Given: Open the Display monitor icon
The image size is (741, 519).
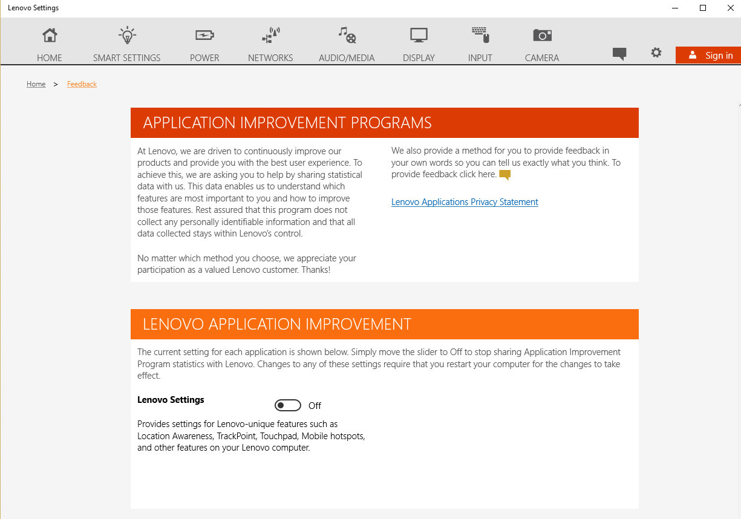Looking at the screenshot, I should (x=419, y=36).
